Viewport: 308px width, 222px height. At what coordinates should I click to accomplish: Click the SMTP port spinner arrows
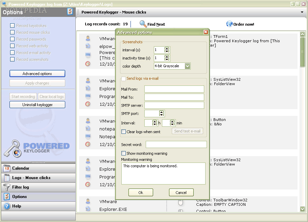[161, 113]
